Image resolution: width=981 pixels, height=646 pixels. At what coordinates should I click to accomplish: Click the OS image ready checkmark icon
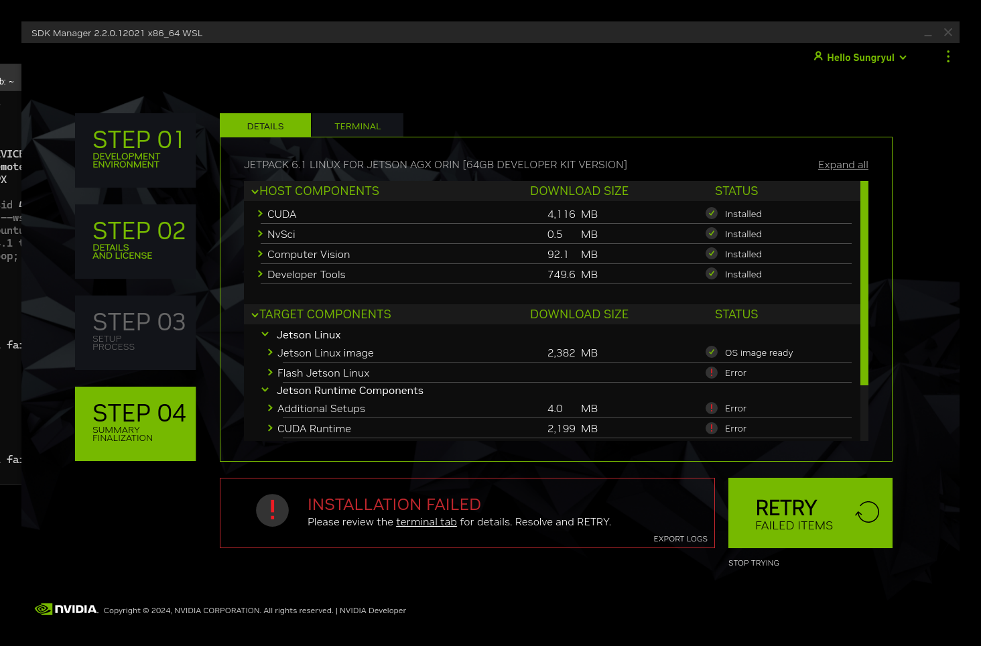712,352
